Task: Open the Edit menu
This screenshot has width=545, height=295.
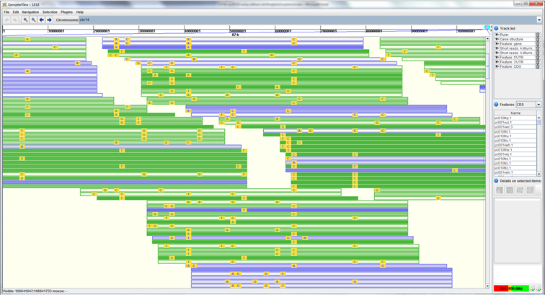Action: pos(16,12)
